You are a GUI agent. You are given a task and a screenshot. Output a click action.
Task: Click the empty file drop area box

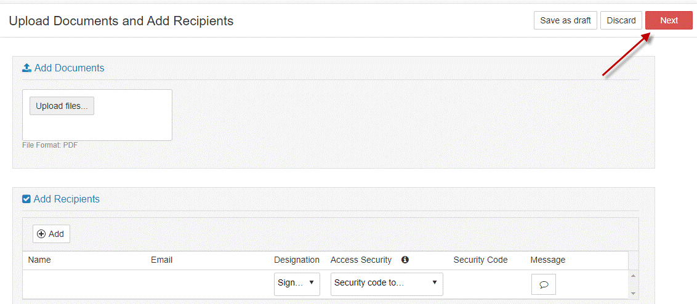coord(97,115)
